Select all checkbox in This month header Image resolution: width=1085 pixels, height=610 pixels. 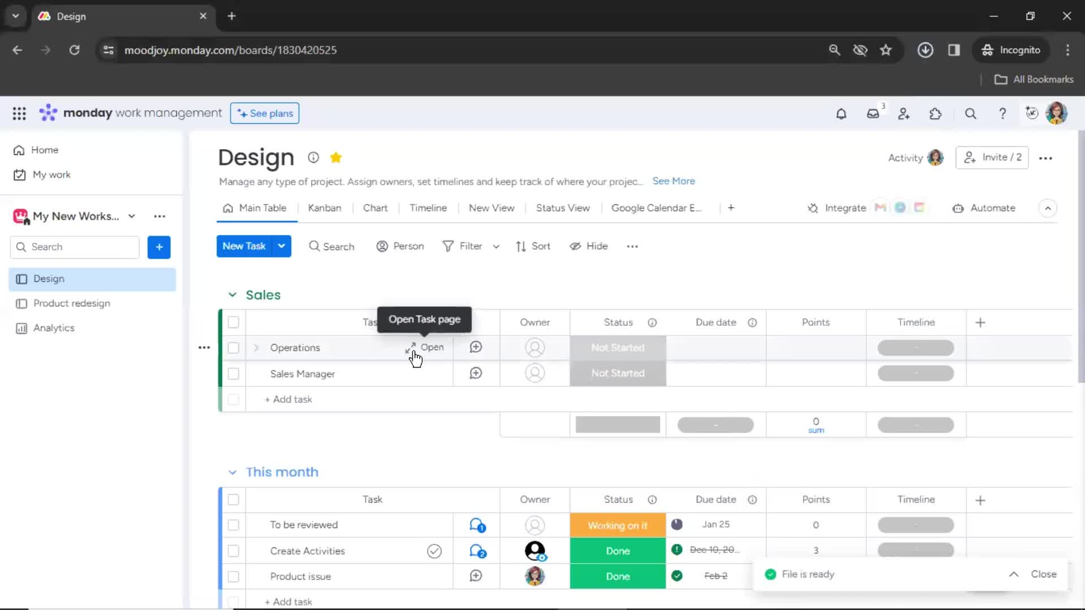tap(233, 500)
